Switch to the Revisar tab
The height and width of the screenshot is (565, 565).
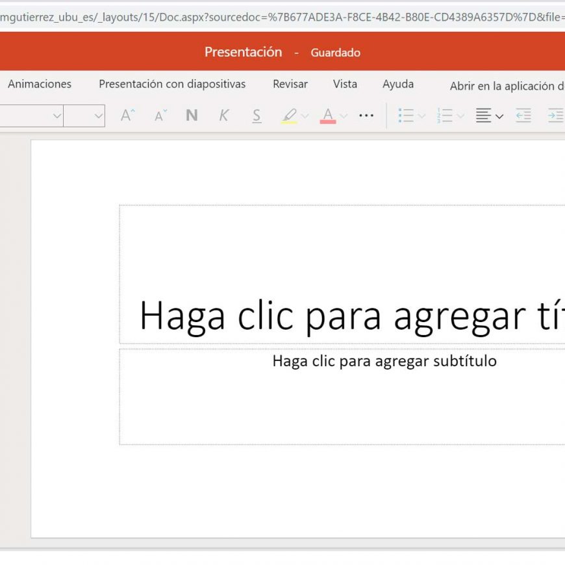(290, 84)
